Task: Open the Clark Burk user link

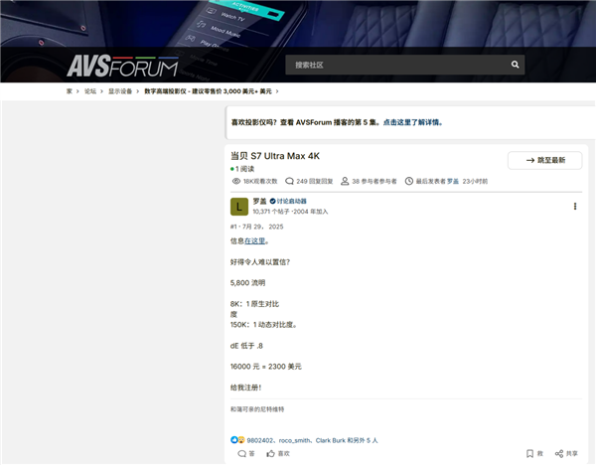Action: click(x=331, y=440)
